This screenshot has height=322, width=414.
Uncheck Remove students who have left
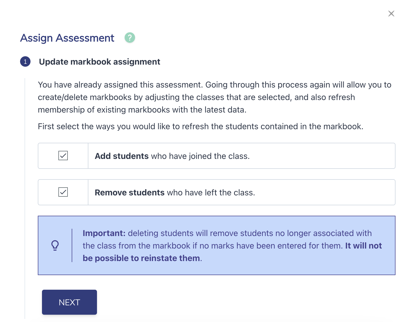click(x=63, y=192)
